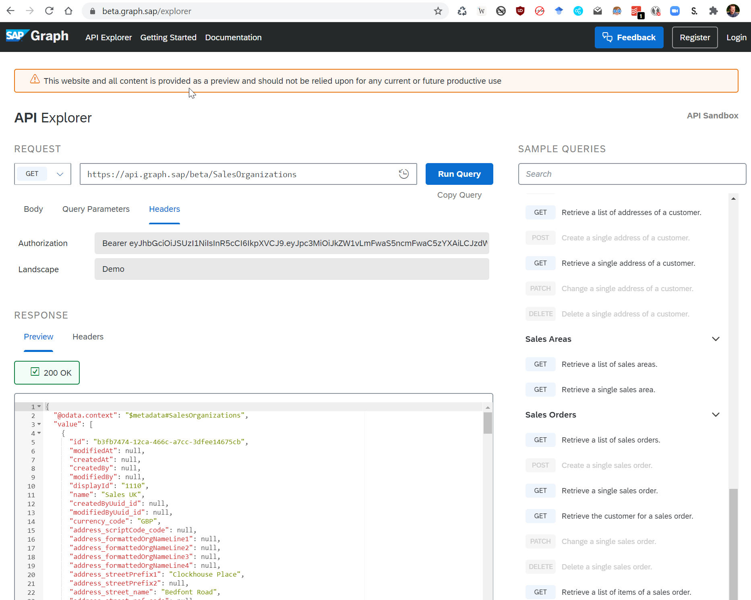
Task: Fold JSON line 1 in response
Action: point(39,407)
